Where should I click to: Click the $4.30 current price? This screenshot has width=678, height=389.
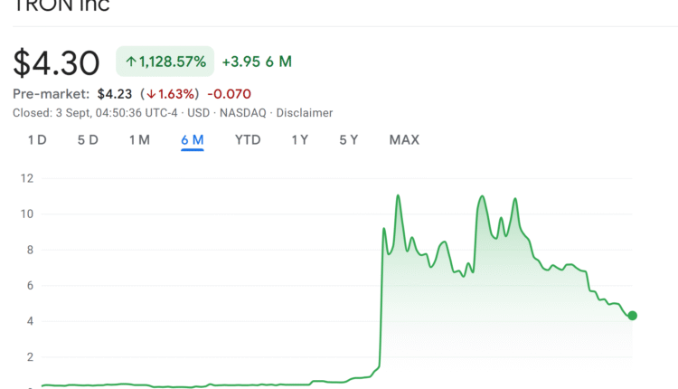point(56,62)
